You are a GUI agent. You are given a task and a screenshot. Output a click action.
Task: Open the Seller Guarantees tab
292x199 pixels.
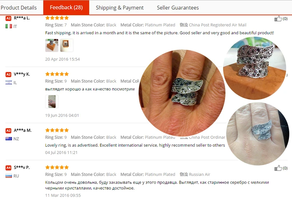(x=178, y=8)
